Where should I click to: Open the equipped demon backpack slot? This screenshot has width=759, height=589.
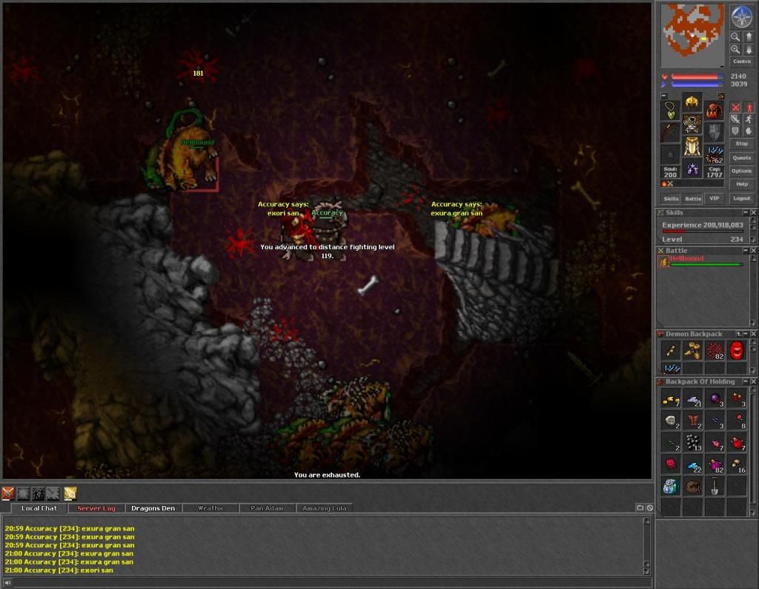(x=714, y=111)
